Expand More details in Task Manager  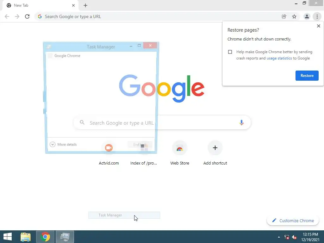[63, 144]
